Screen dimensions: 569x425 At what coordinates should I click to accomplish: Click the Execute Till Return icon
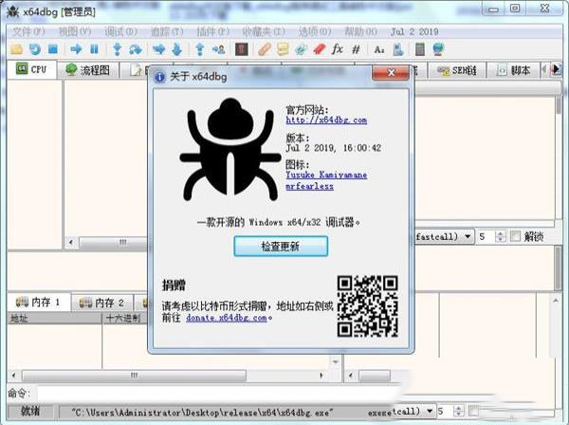click(199, 49)
